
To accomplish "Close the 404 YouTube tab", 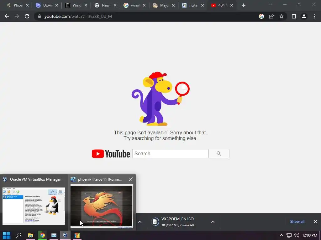I will [232, 6].
